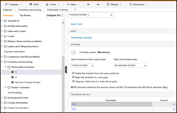Image resolution: width=177 pixels, height=113 pixels.
Task: Remove footnote 2 using minus icon
Action: click(12, 77)
